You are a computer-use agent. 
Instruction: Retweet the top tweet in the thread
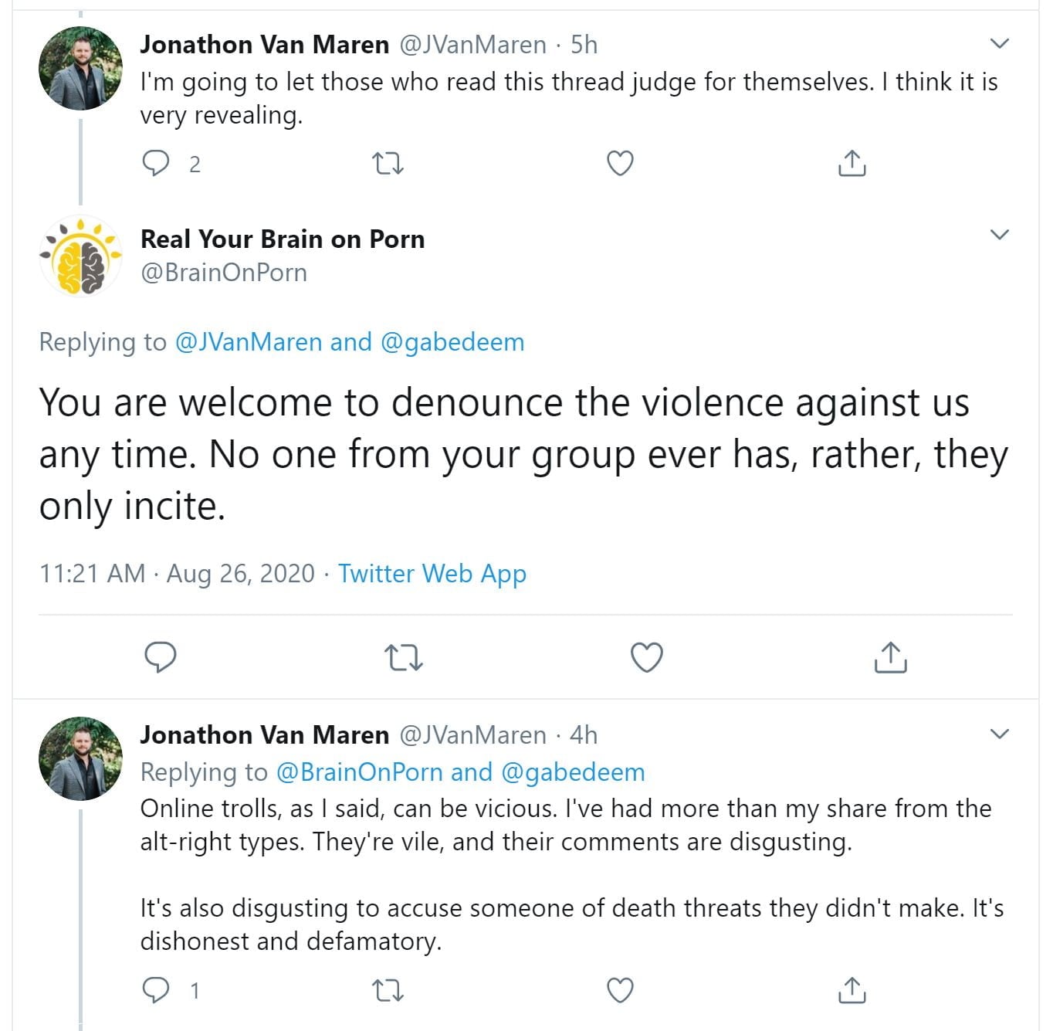[x=388, y=163]
